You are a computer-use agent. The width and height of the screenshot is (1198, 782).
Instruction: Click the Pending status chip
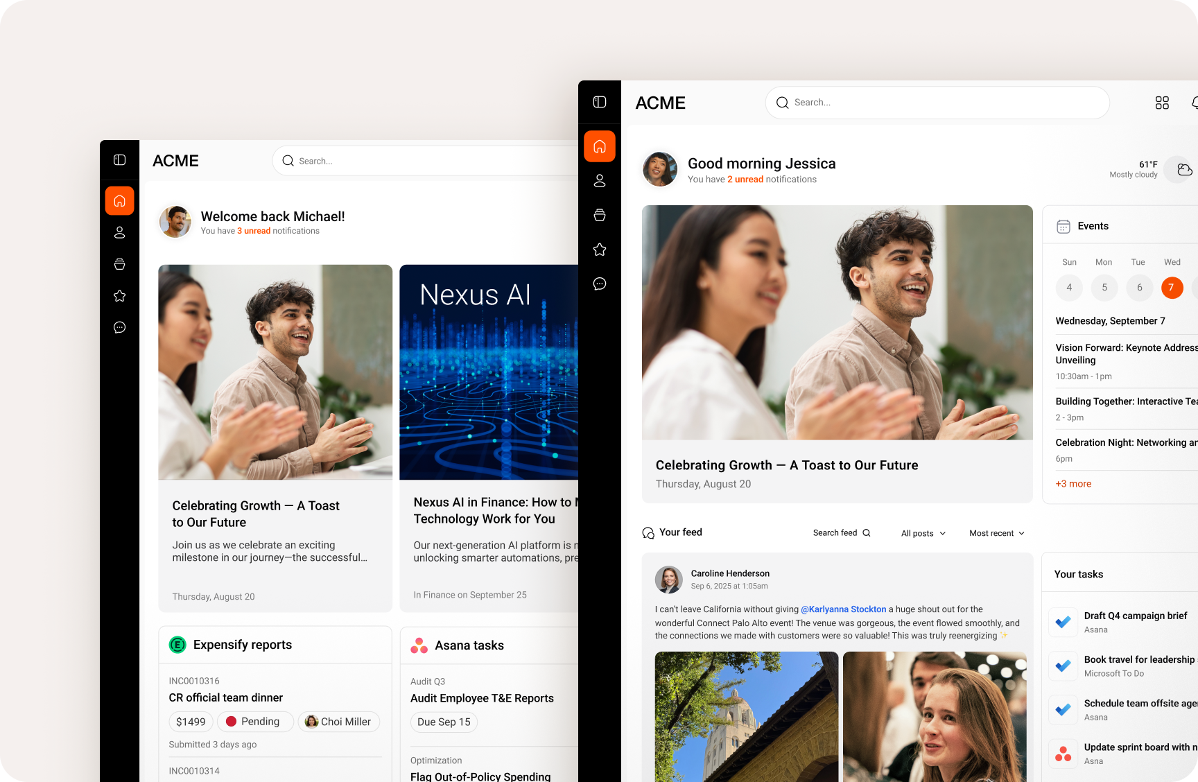coord(255,722)
